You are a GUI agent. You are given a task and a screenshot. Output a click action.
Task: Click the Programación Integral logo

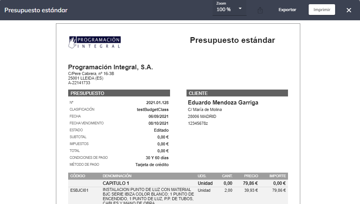95,42
